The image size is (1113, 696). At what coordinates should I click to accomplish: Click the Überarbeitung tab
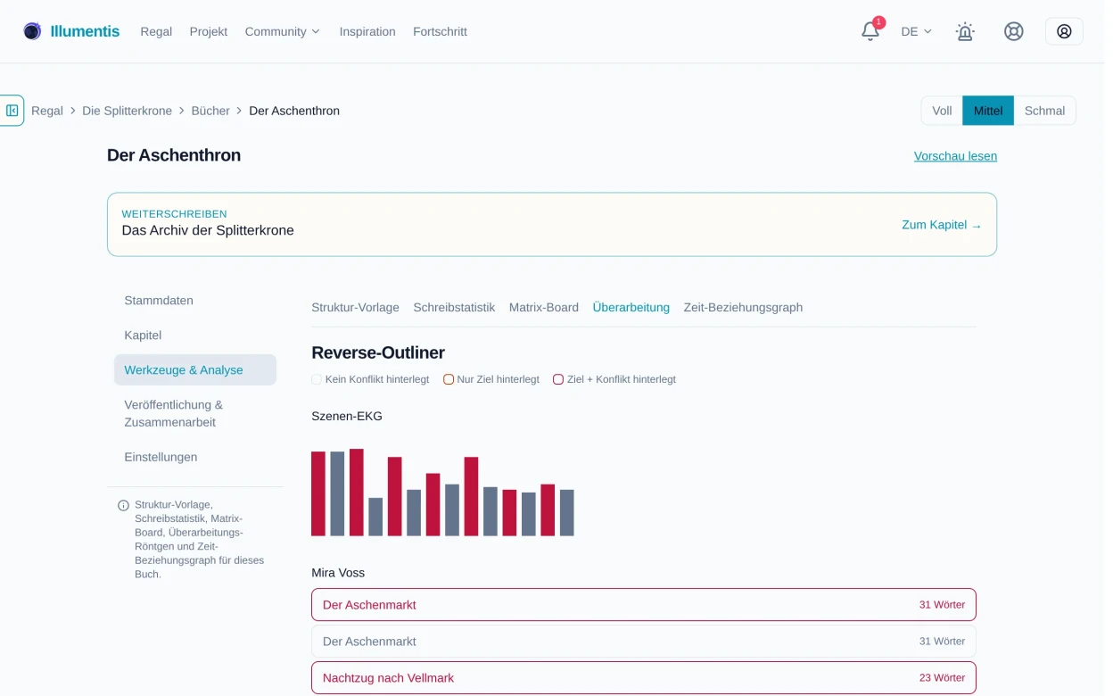click(631, 307)
